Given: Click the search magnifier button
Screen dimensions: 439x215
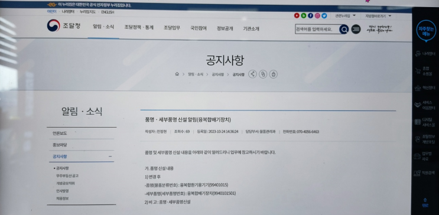Looking at the screenshot, I should (x=344, y=29).
